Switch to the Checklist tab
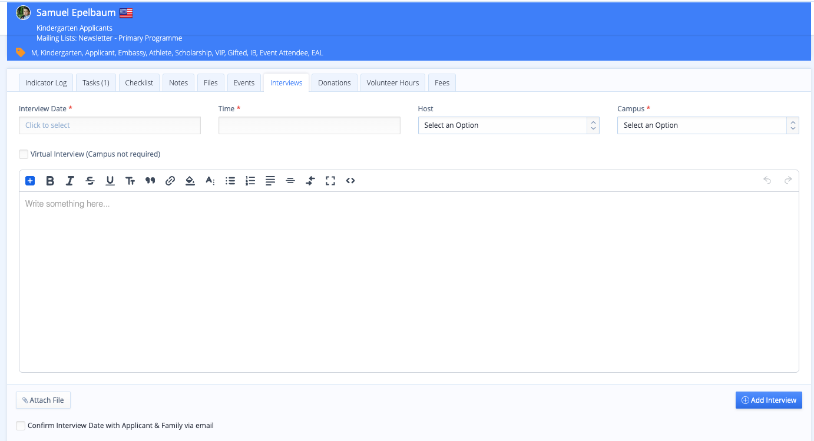The height and width of the screenshot is (441, 814). click(139, 83)
